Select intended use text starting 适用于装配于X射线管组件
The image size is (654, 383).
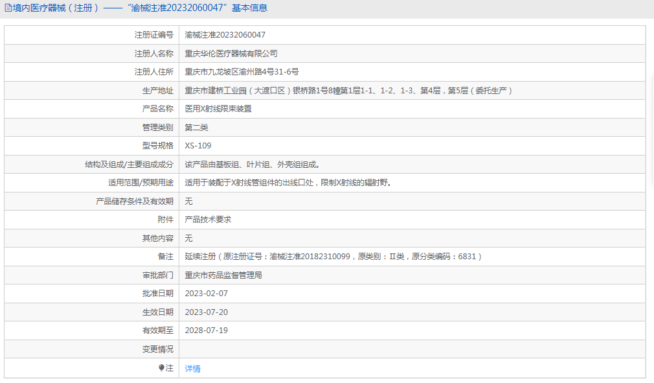289,182
